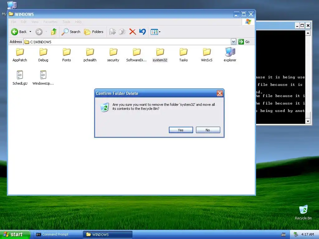Click the Move To toolbar icon
Screen dimensions: 319x239
(112, 32)
